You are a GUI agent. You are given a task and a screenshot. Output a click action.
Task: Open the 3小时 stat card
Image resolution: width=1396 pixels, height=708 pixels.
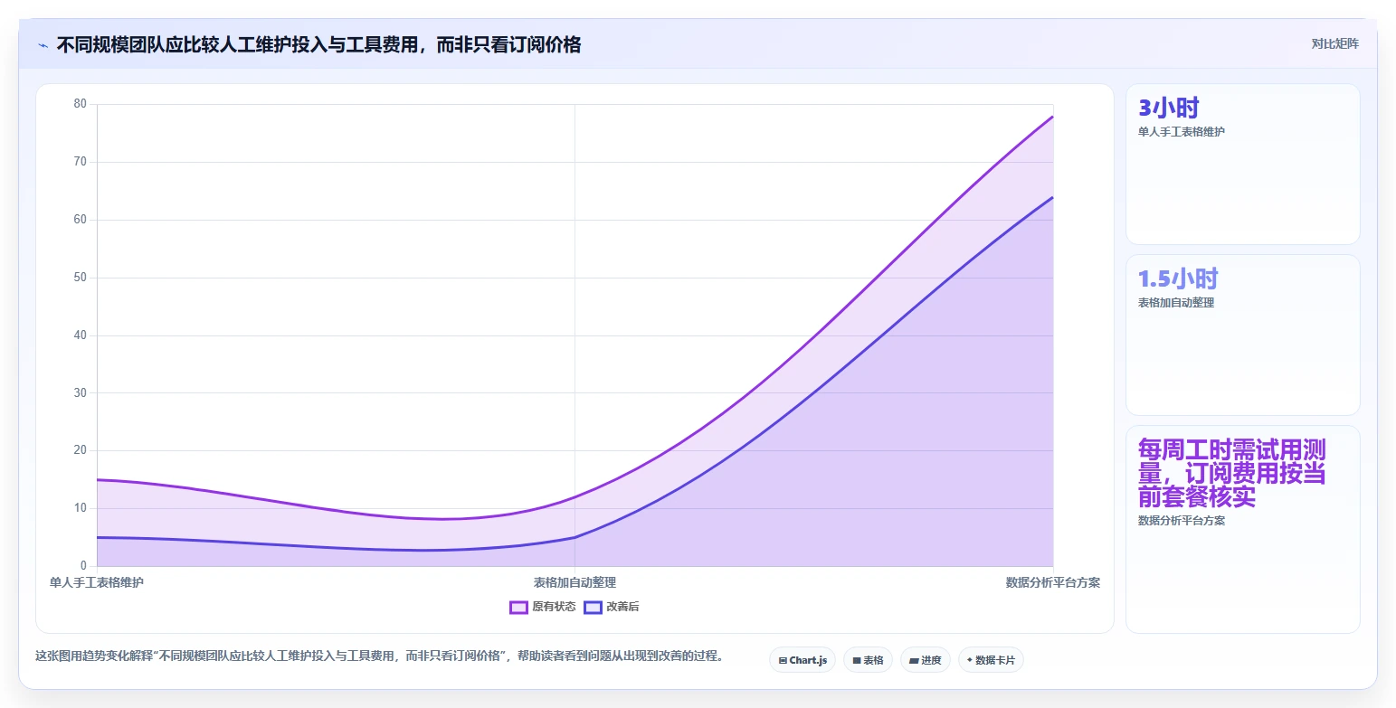click(1242, 164)
